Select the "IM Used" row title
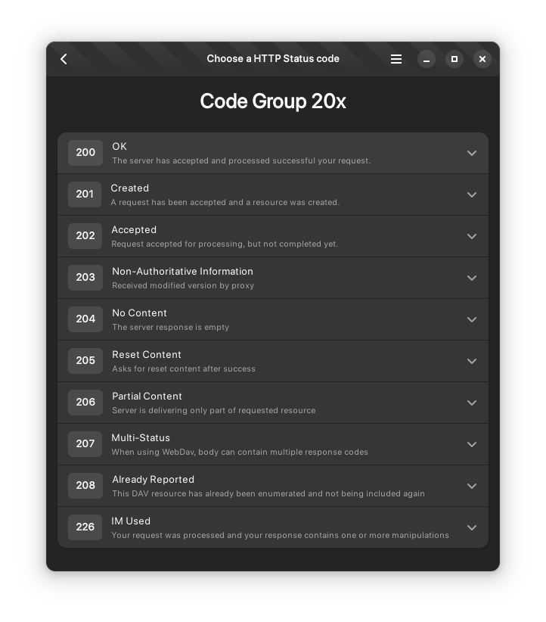The image size is (546, 622). (x=131, y=521)
